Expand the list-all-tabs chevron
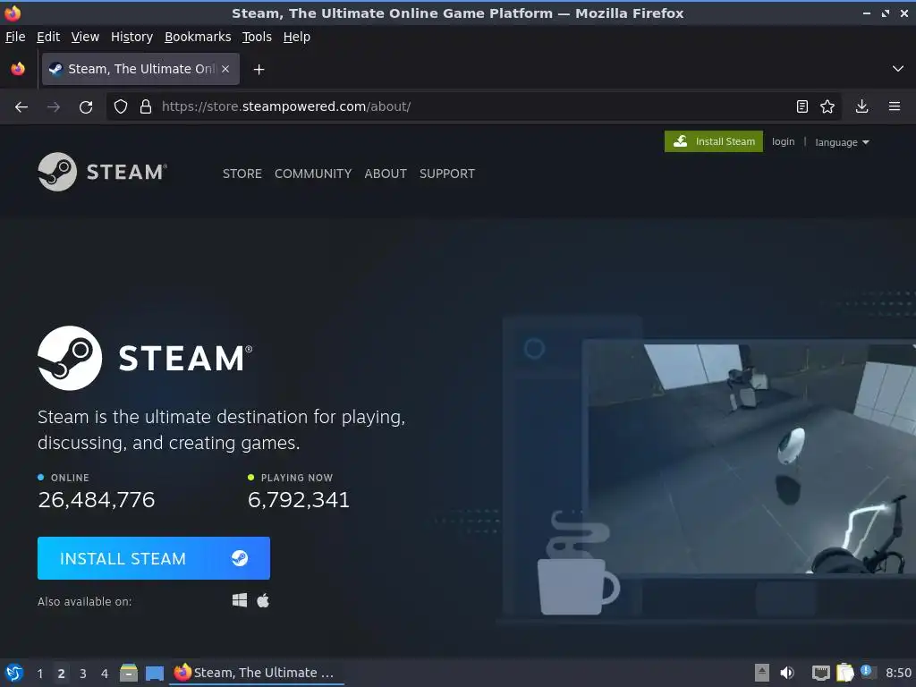916x687 pixels. pos(898,69)
